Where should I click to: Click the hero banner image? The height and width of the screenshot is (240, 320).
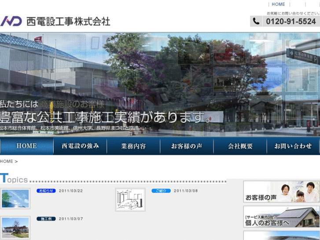[160, 85]
